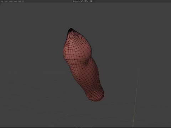The width and height of the screenshot is (171, 128).
Task: Open the proportional falloff curve dropdown
Action: (x=94, y=1)
